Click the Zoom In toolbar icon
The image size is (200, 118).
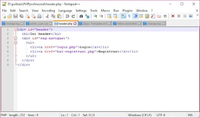point(95,16)
